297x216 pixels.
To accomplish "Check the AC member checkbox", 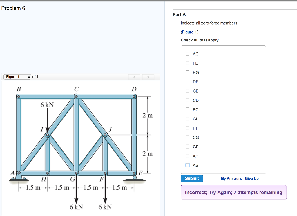I will [x=188, y=54].
